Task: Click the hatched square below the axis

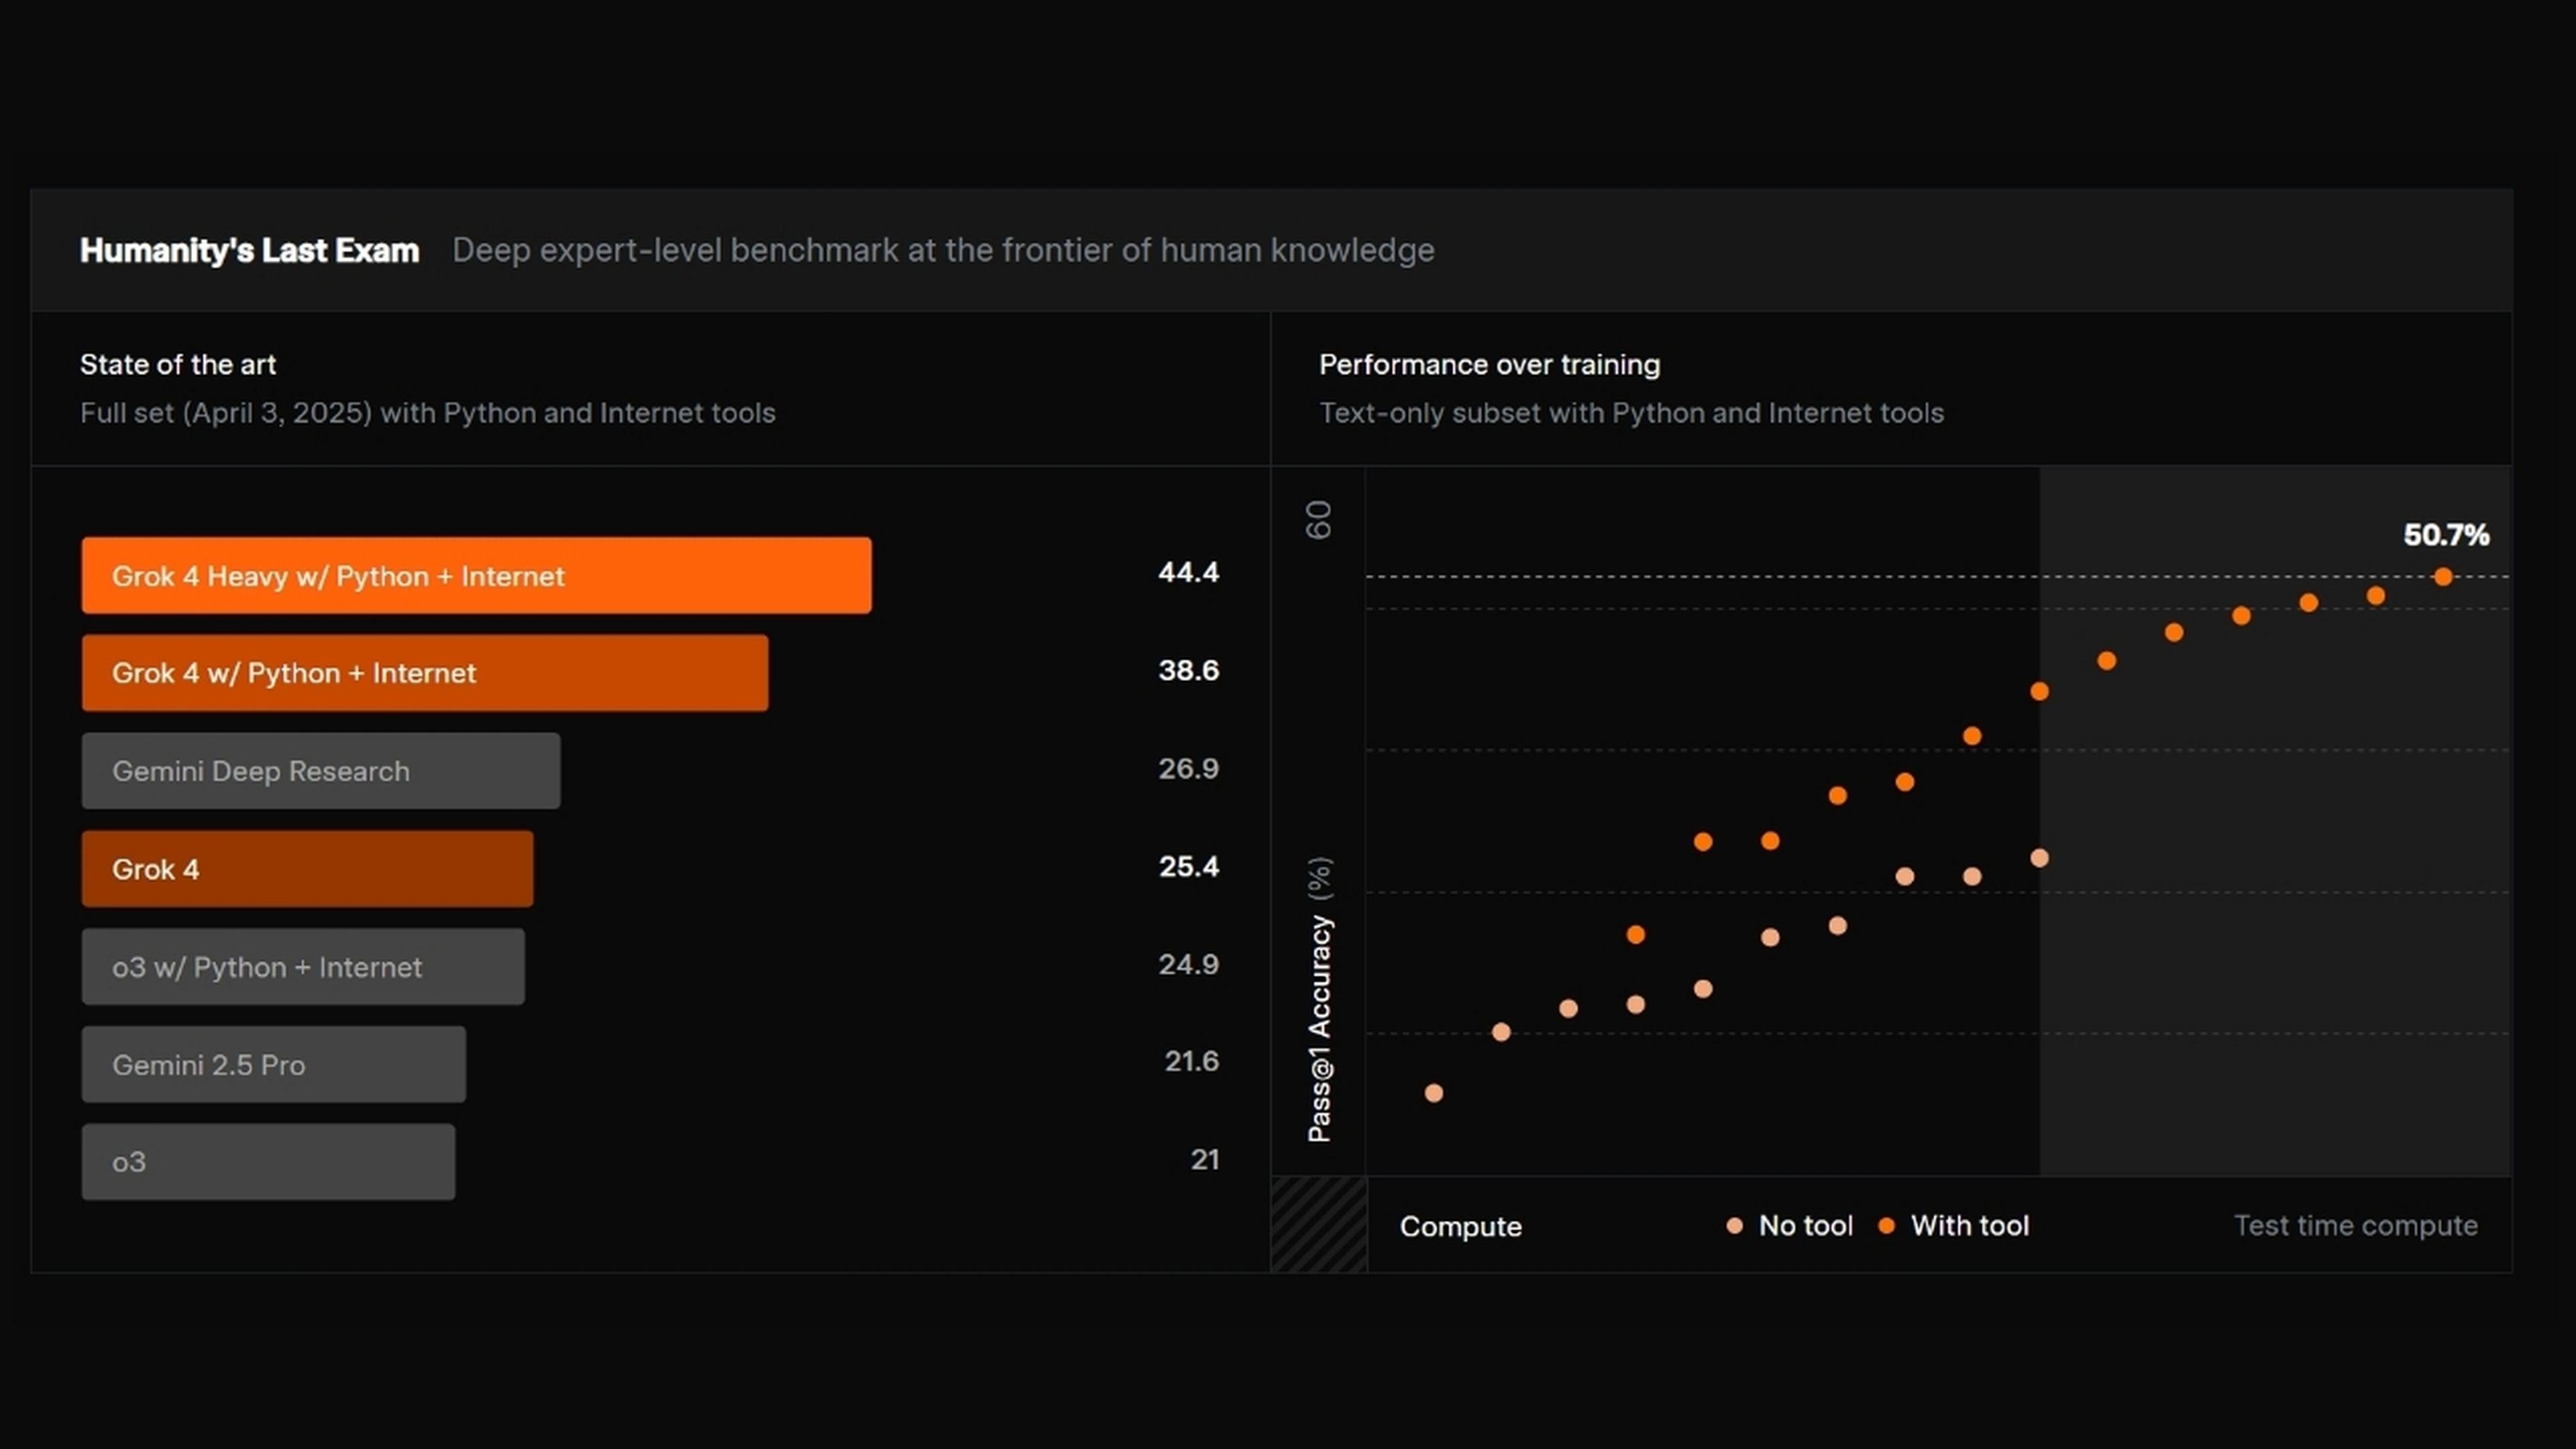Action: pos(1318,1225)
